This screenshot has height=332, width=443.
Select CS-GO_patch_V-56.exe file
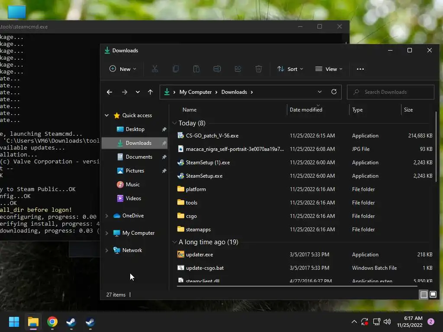point(305,136)
